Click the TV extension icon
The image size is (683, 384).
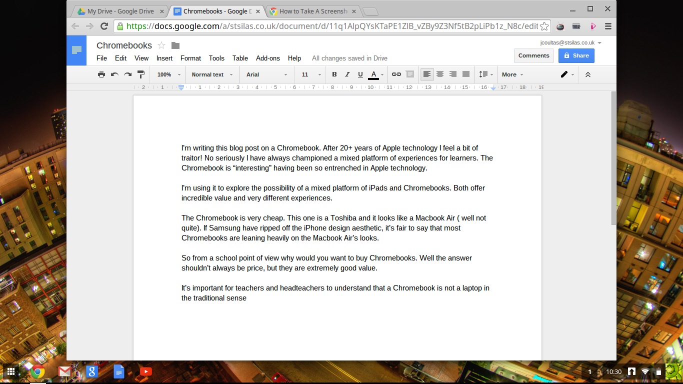[x=560, y=26]
